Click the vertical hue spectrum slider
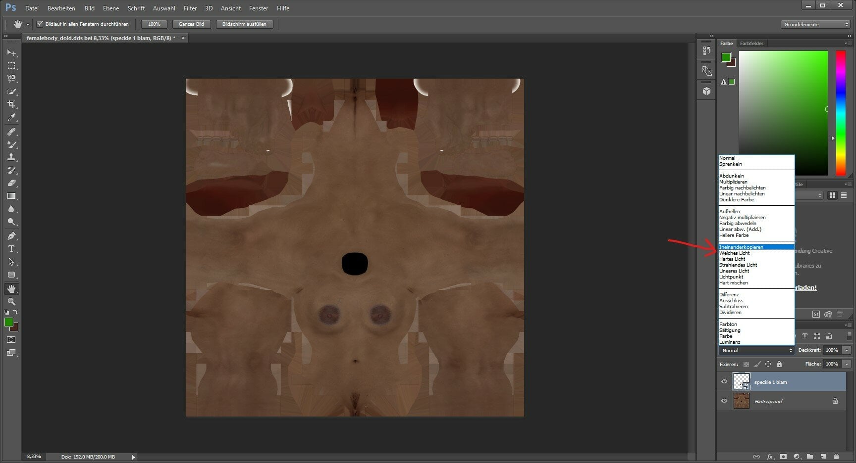This screenshot has width=856, height=463. click(x=841, y=113)
